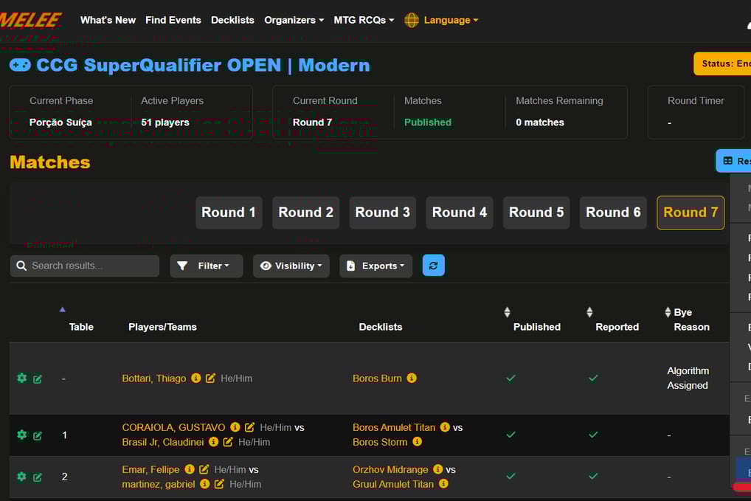751x501 pixels.
Task: Show info for player Bottari, Thiago
Action: click(x=196, y=378)
